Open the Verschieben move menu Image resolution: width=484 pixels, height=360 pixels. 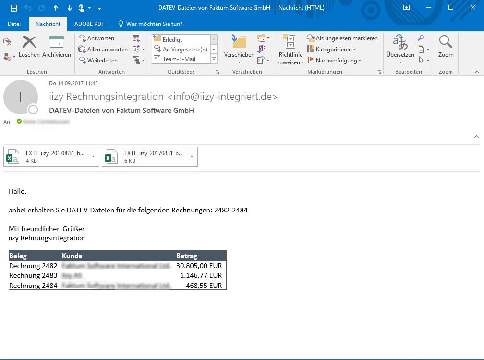click(x=239, y=49)
